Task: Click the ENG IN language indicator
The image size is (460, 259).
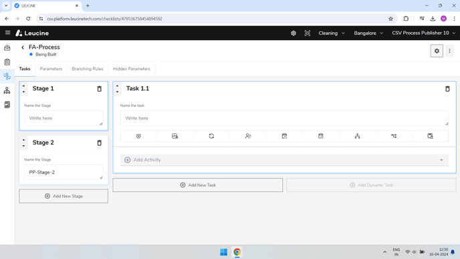Action: [396, 252]
